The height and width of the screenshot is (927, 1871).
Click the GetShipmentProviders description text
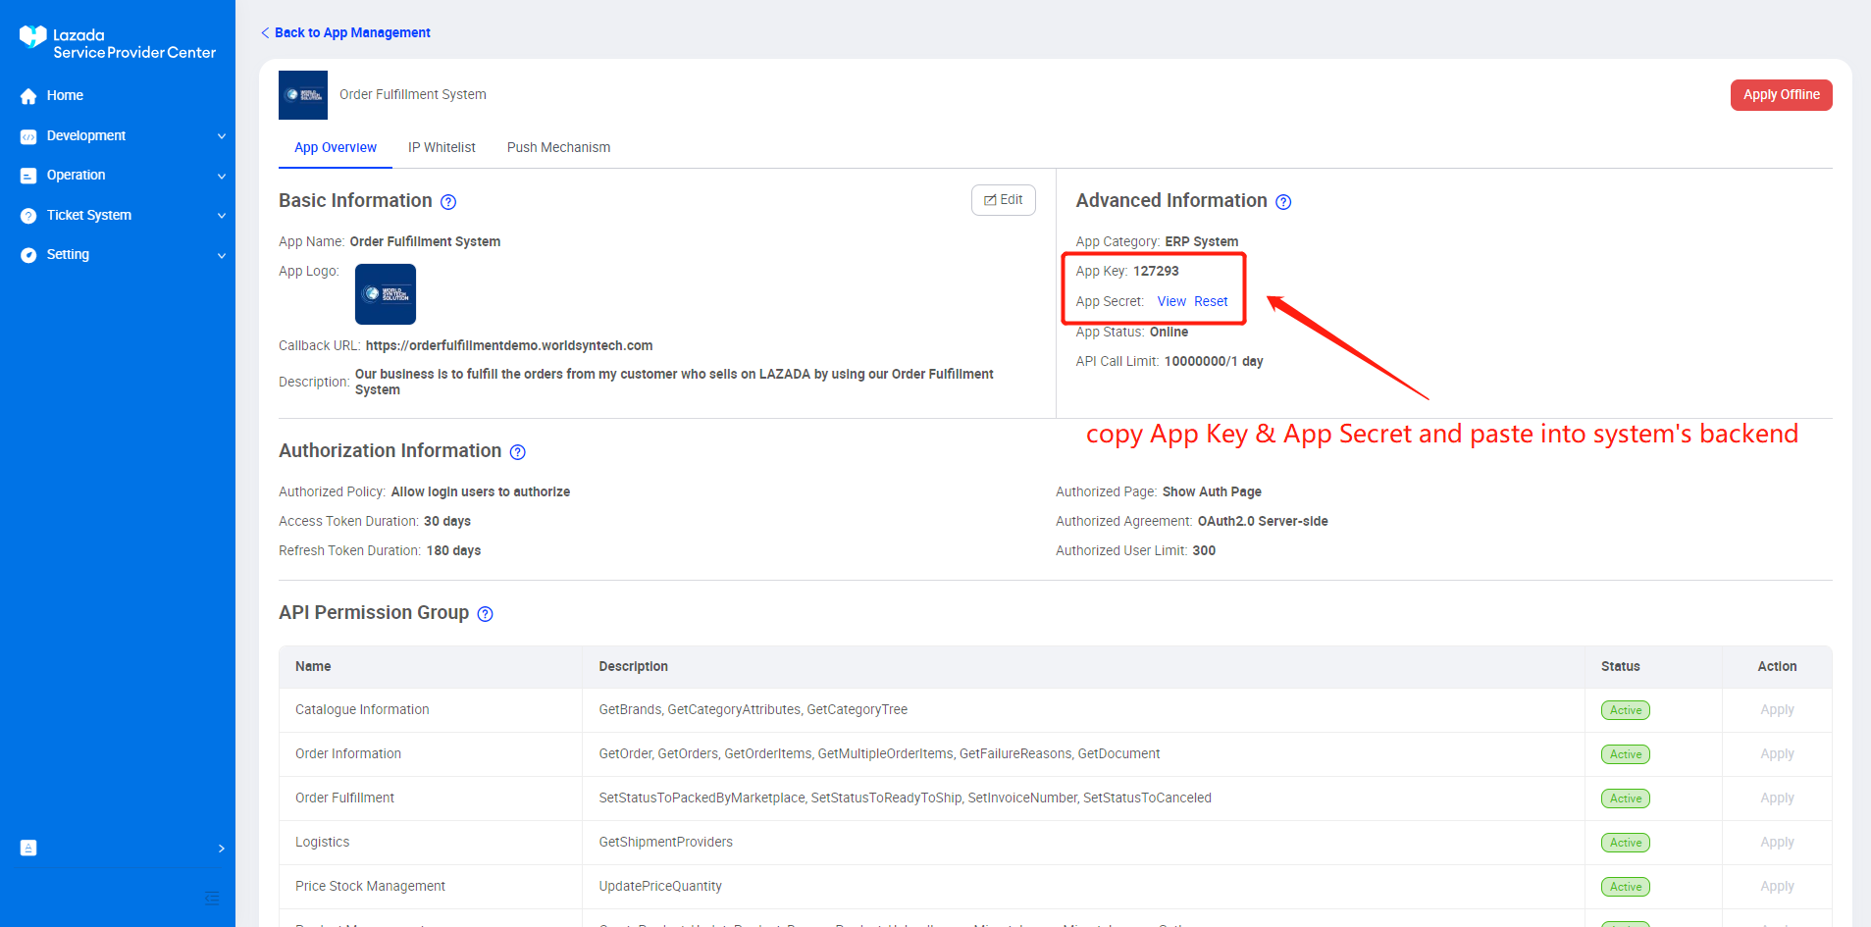pos(665,843)
